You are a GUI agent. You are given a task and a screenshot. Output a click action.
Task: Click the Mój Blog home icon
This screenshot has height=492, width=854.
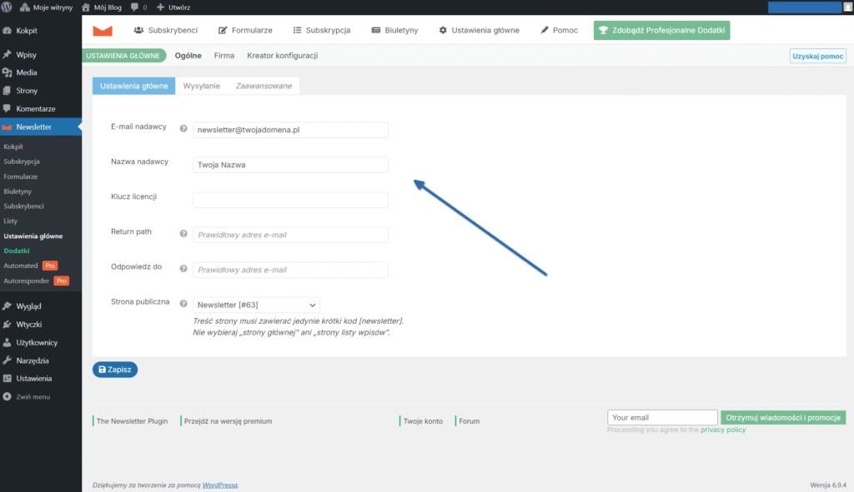86,7
